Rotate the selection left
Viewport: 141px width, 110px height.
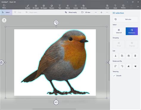point(115,66)
